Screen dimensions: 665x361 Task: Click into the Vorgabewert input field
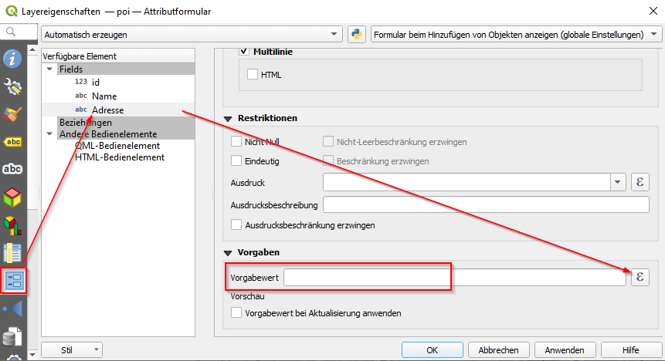coord(454,277)
